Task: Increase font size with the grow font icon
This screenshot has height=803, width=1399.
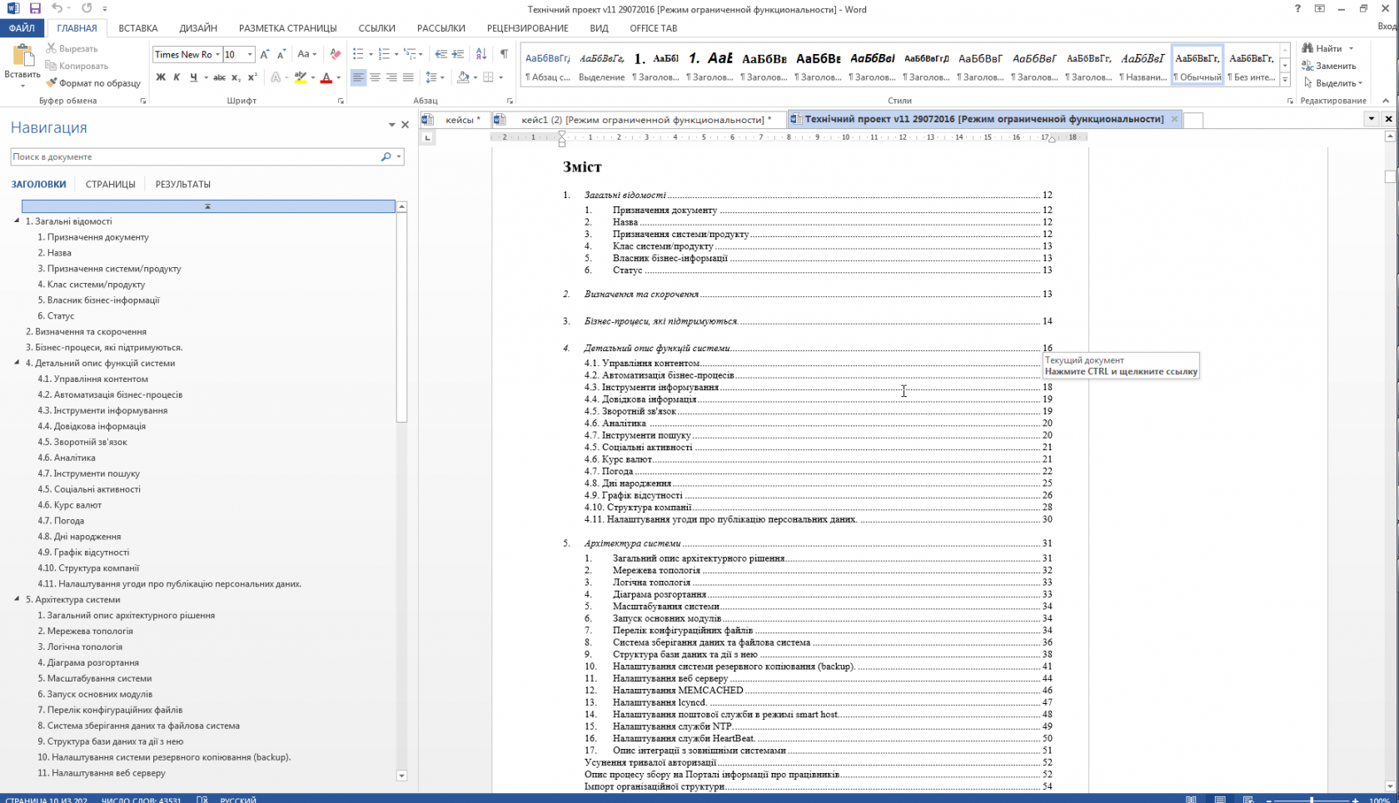Action: tap(265, 54)
